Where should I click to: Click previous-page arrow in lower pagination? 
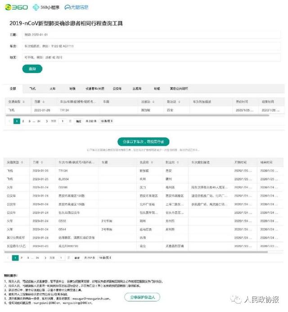[x=8, y=258]
